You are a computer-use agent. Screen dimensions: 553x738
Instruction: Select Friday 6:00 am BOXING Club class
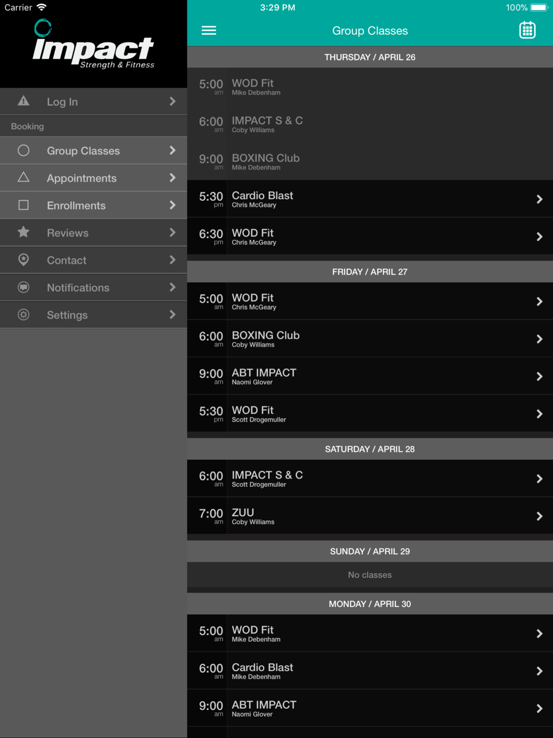[x=370, y=339]
